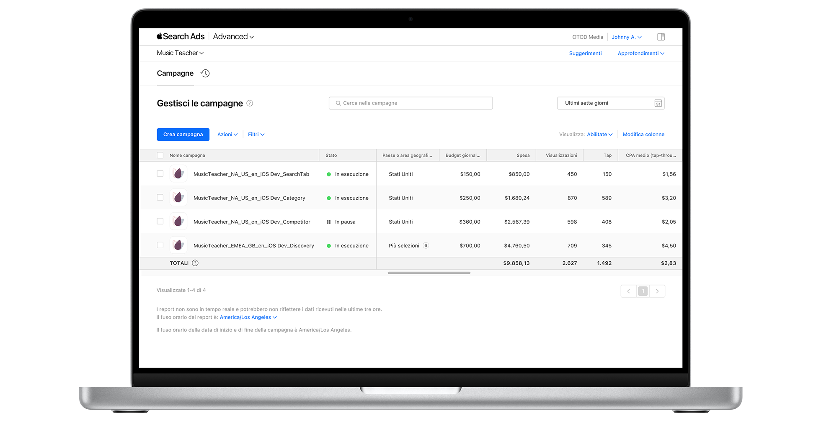821x428 pixels.
Task: Click the horizontal table scrollbar
Action: coord(429,273)
